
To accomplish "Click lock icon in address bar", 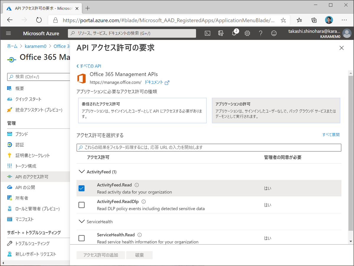I will click(x=55, y=20).
